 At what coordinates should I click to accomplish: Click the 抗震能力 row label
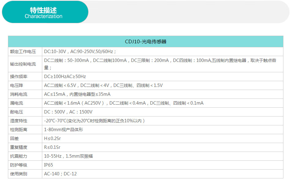click(x=19, y=156)
